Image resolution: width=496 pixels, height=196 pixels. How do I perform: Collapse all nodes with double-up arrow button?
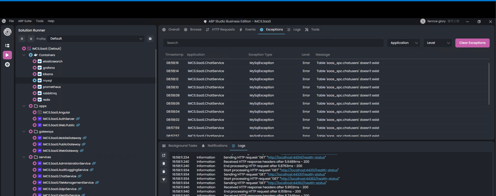[22, 39]
